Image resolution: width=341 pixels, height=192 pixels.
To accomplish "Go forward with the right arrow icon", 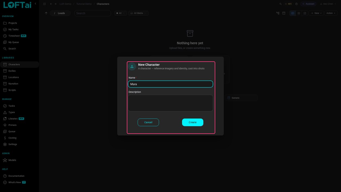I will tap(55, 4).
